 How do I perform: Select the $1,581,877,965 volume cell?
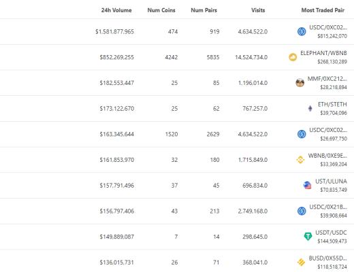114,31
